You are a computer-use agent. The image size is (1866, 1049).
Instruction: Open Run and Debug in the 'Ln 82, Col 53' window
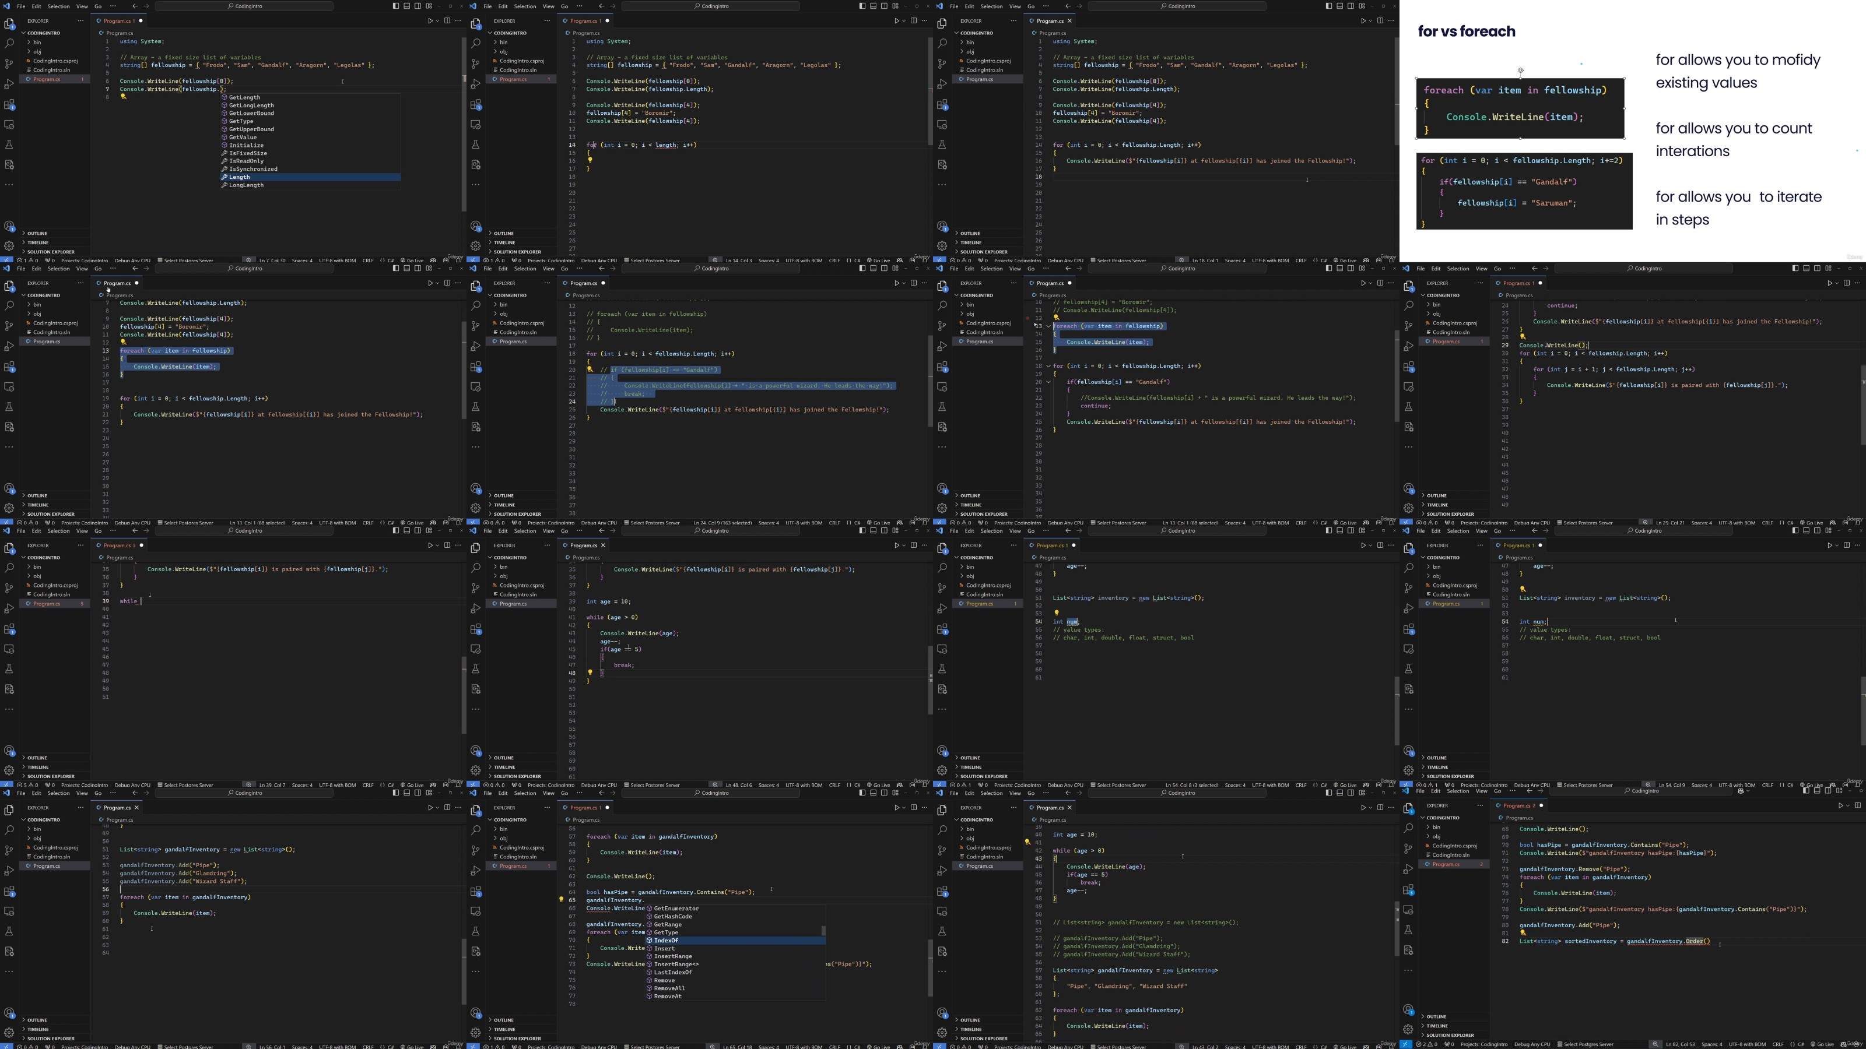tap(1408, 869)
